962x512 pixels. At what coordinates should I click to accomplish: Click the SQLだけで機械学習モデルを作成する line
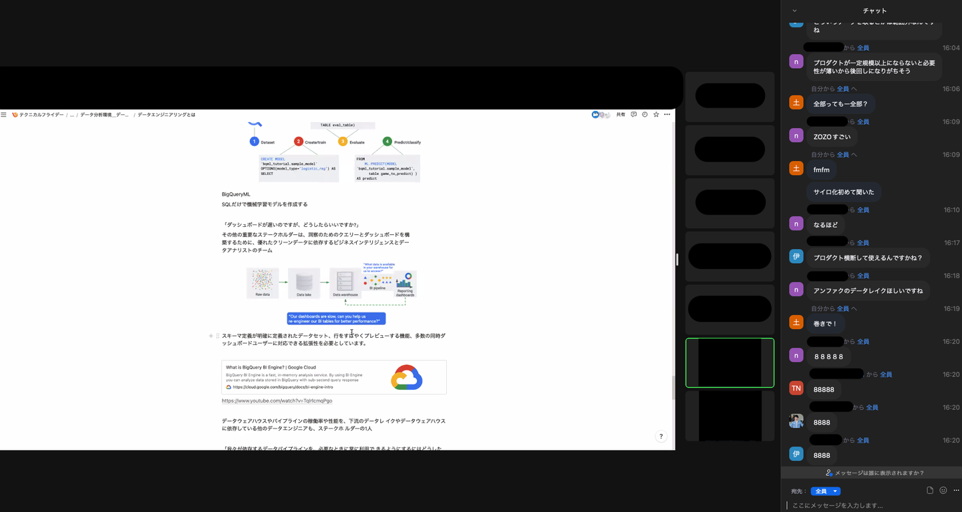[265, 204]
